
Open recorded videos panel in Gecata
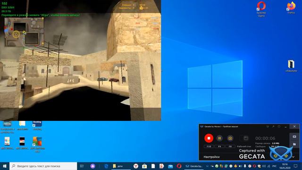point(294,136)
